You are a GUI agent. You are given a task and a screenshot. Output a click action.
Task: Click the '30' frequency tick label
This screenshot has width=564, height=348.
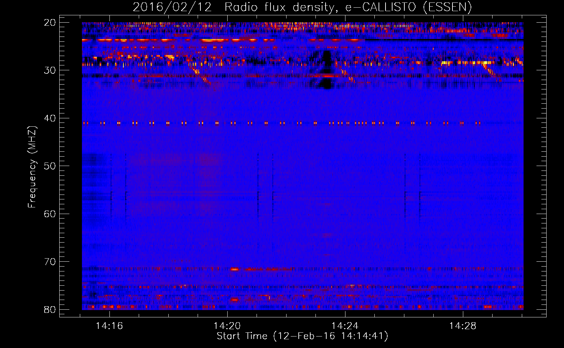coord(50,70)
